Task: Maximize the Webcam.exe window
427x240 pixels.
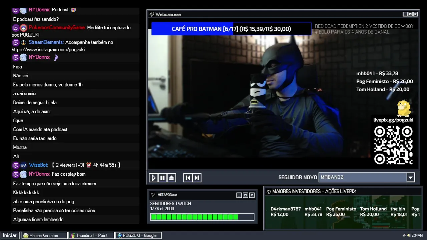Action: coord(410,14)
